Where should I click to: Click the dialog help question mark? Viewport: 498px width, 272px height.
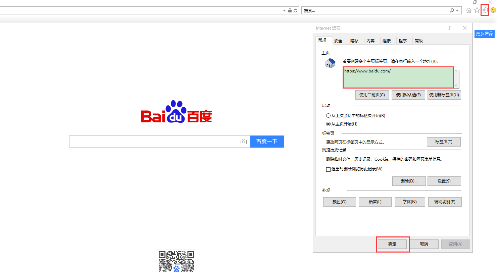click(450, 28)
